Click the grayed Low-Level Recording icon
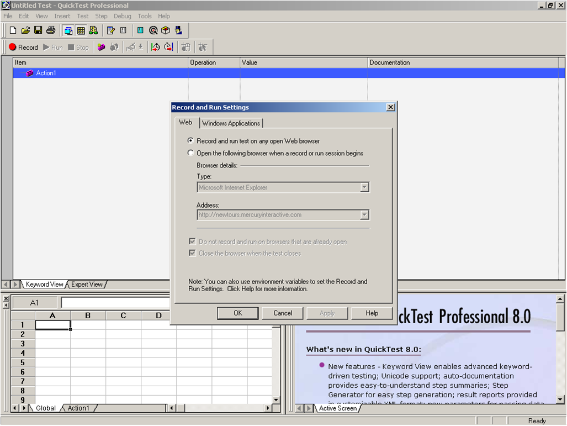Image resolution: width=567 pixels, height=426 pixels. tap(203, 47)
